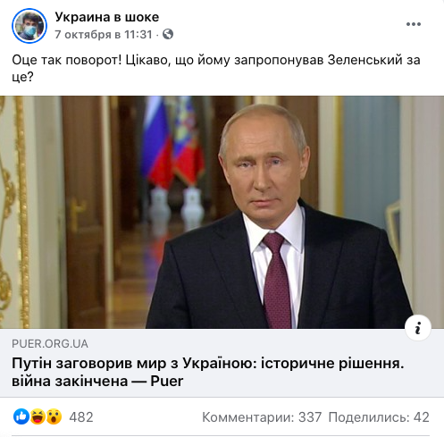Open the article preview image thumbnail

(x=222, y=212)
